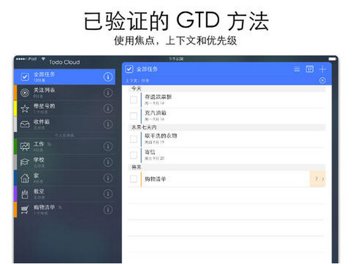The width and height of the screenshot is (352, 264).
Task: Select the 购物清单 list in sidebar
Action: pyautogui.click(x=65, y=210)
